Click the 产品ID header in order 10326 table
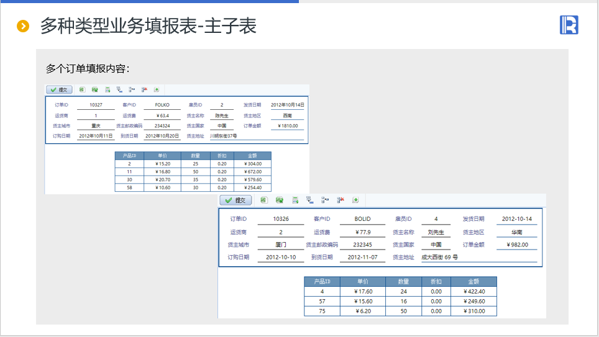This screenshot has width=599, height=337. tap(322, 282)
